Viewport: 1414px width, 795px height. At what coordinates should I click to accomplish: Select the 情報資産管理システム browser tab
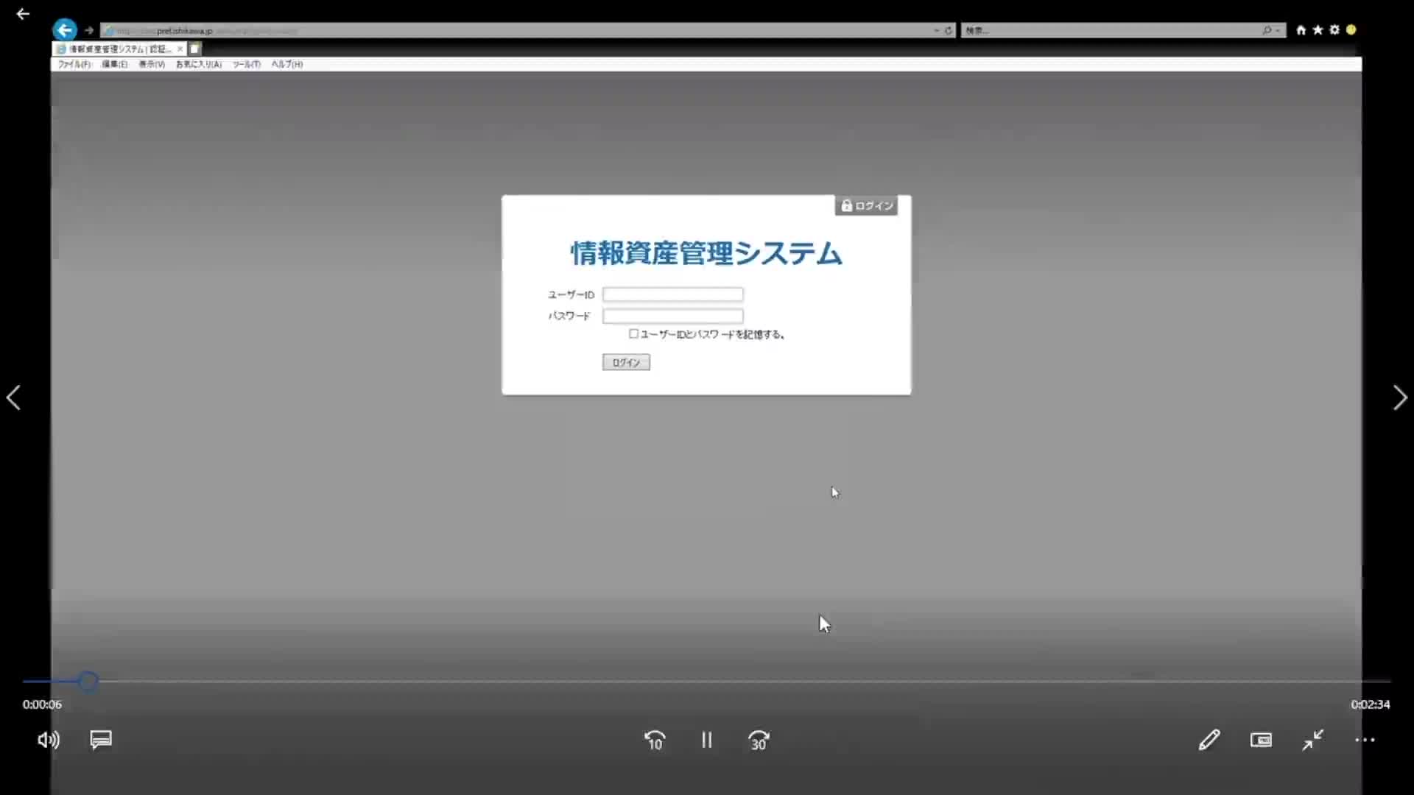pos(118,49)
